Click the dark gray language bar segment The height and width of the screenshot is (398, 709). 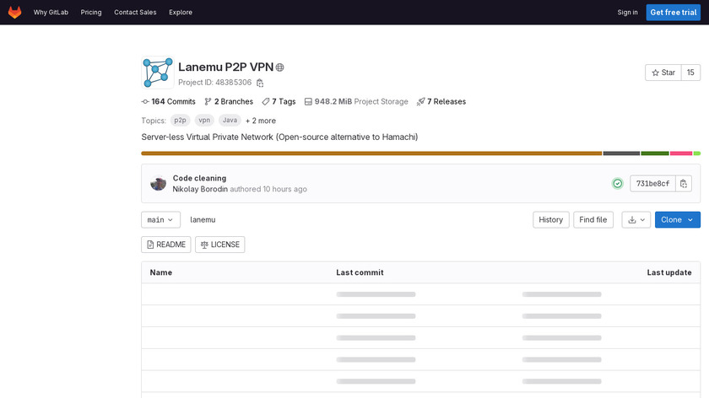click(x=621, y=153)
